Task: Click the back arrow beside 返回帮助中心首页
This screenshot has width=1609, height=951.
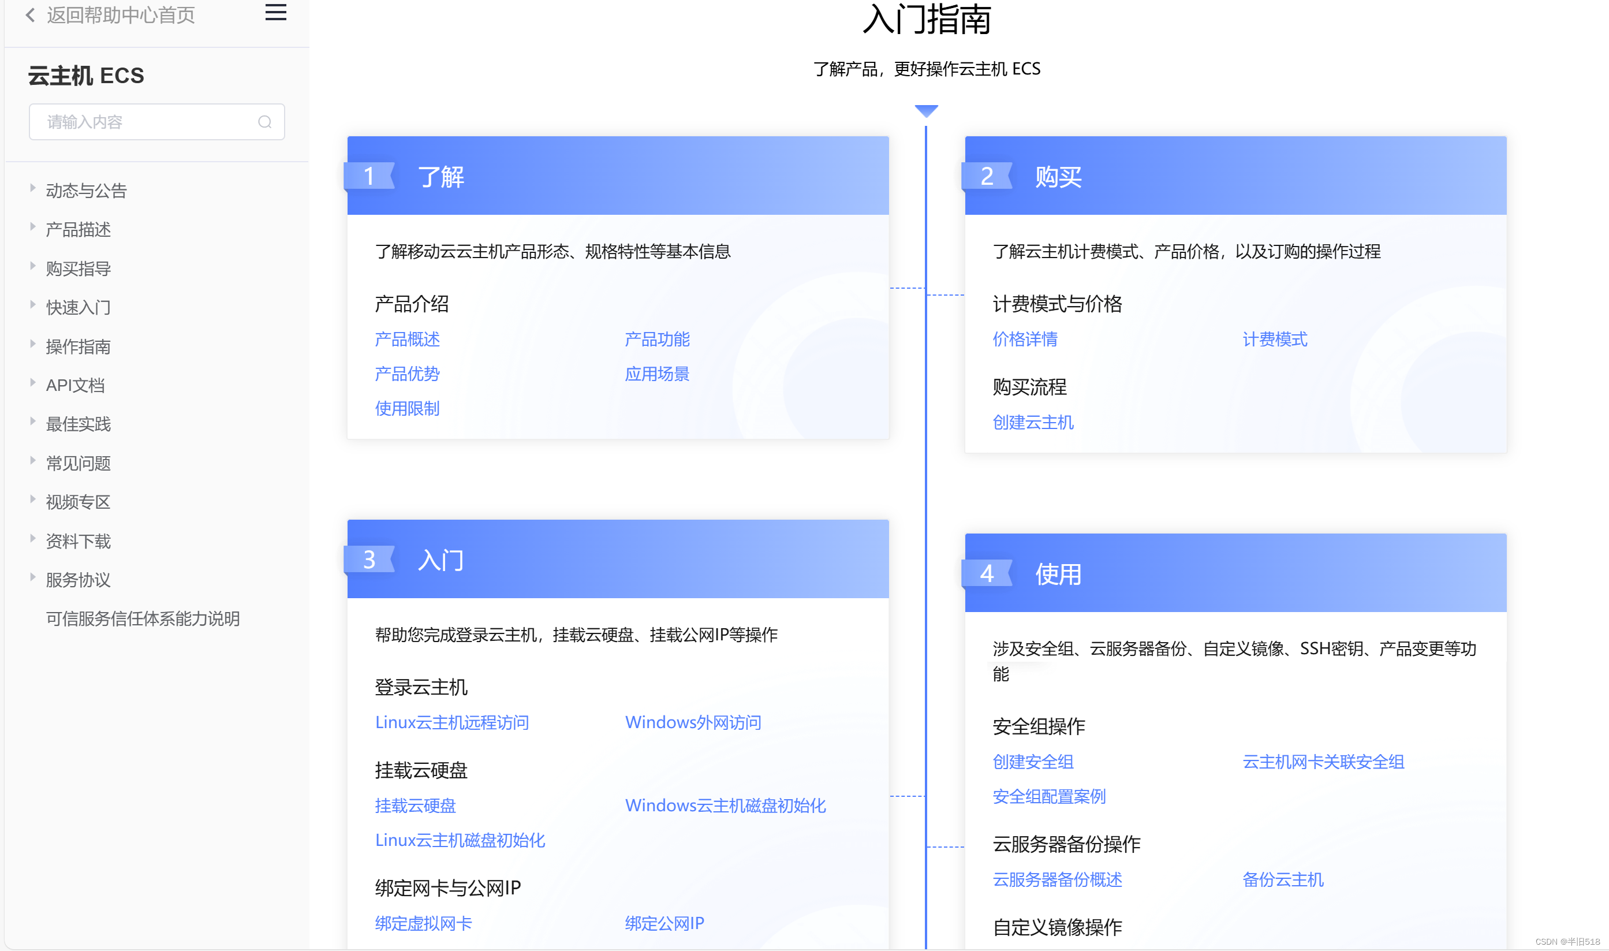Action: tap(30, 15)
